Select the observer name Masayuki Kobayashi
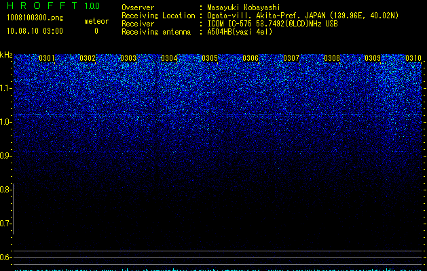The image size is (427, 271). tap(244, 7)
